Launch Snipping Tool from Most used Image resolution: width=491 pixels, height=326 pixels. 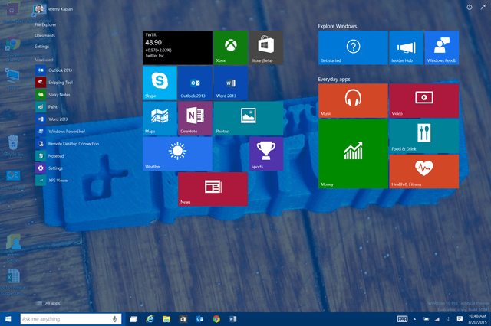click(54, 83)
